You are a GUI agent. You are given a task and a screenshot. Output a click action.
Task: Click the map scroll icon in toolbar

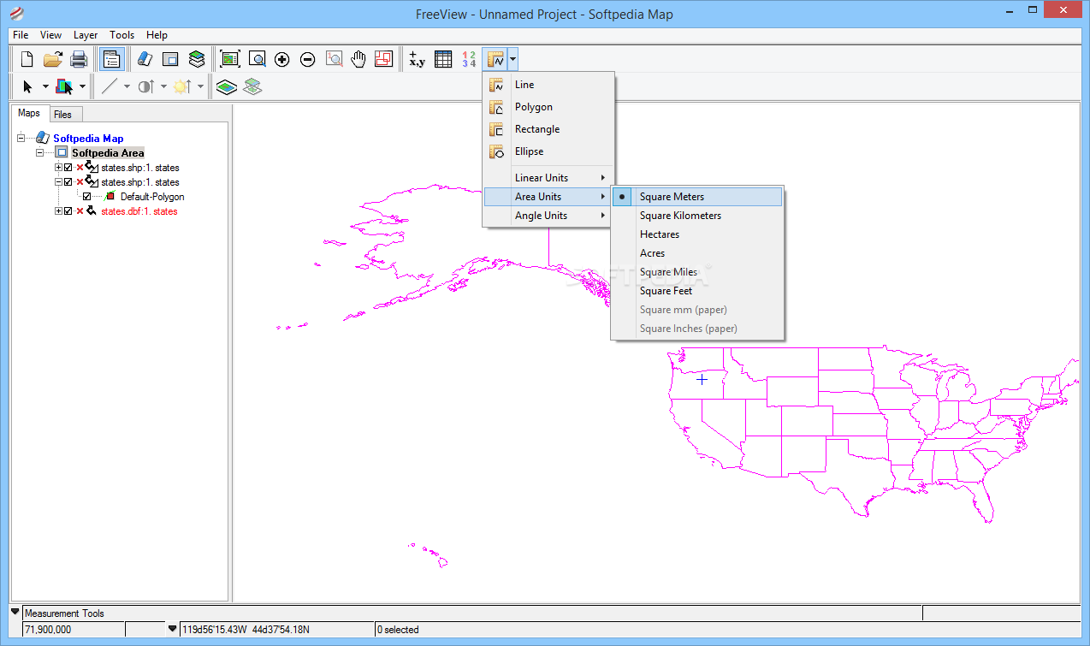[x=145, y=59]
